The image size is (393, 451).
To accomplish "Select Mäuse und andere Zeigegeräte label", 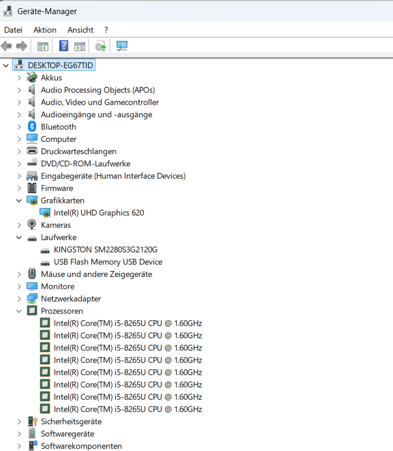I will (x=96, y=274).
